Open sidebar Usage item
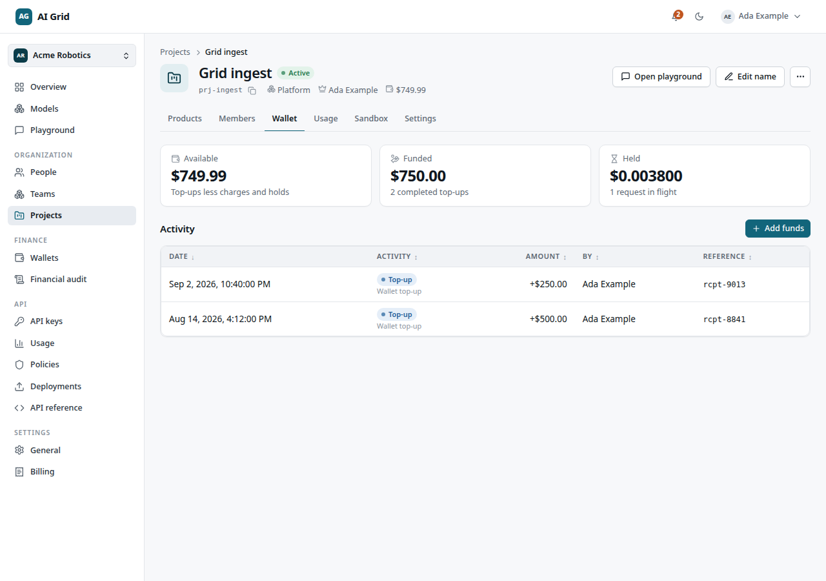Screen dimensions: 826x581 (72, 343)
